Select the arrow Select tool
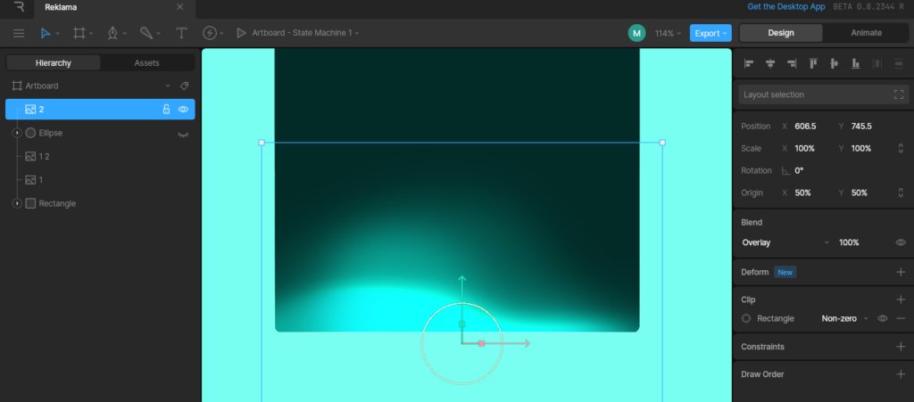 [46, 33]
